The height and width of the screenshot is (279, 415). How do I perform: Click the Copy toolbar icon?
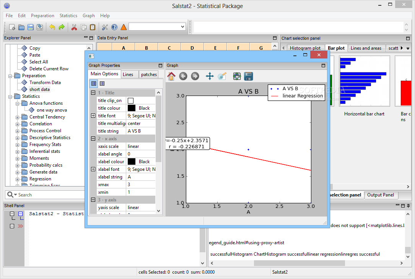83,27
